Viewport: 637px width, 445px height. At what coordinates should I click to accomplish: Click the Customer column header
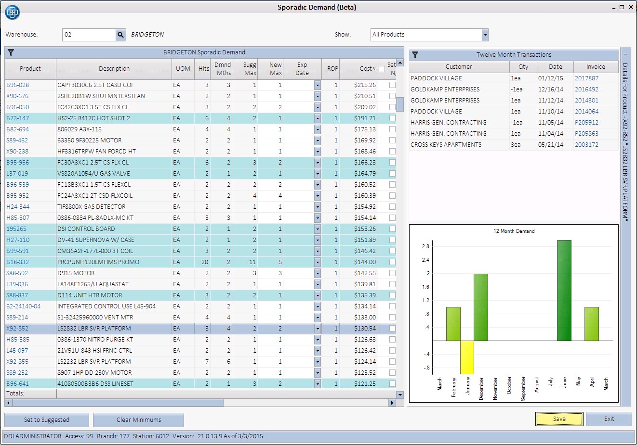point(459,67)
